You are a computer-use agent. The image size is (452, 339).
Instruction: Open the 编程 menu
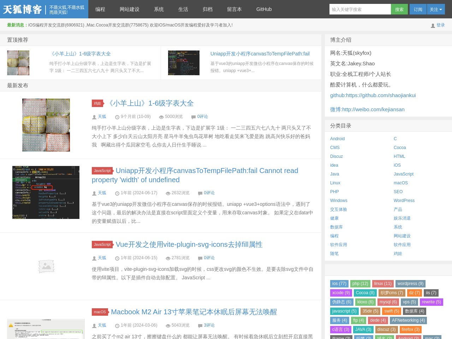(x=100, y=9)
